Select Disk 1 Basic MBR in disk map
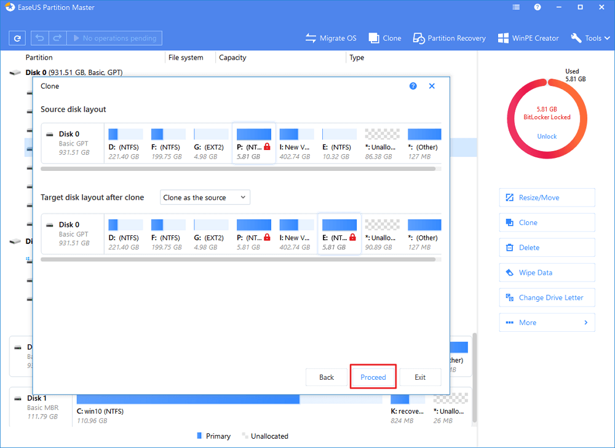 click(x=41, y=407)
